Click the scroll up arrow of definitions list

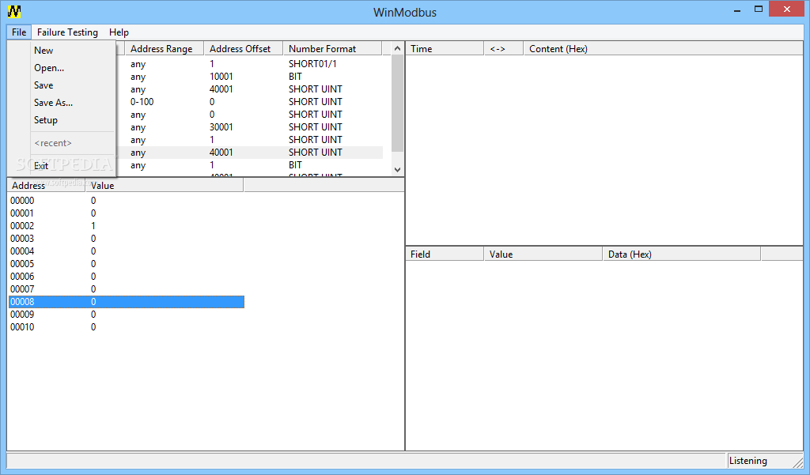pyautogui.click(x=397, y=48)
